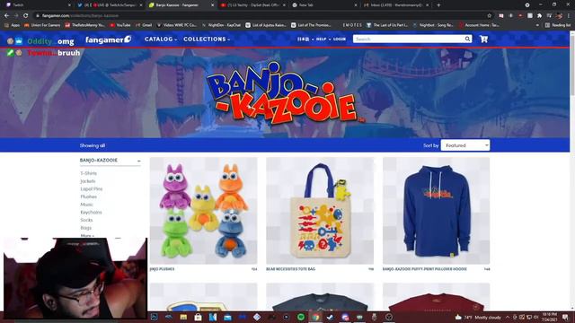The width and height of the screenshot is (575, 323).
Task: Reload the page in Chrome
Action: (x=26, y=16)
